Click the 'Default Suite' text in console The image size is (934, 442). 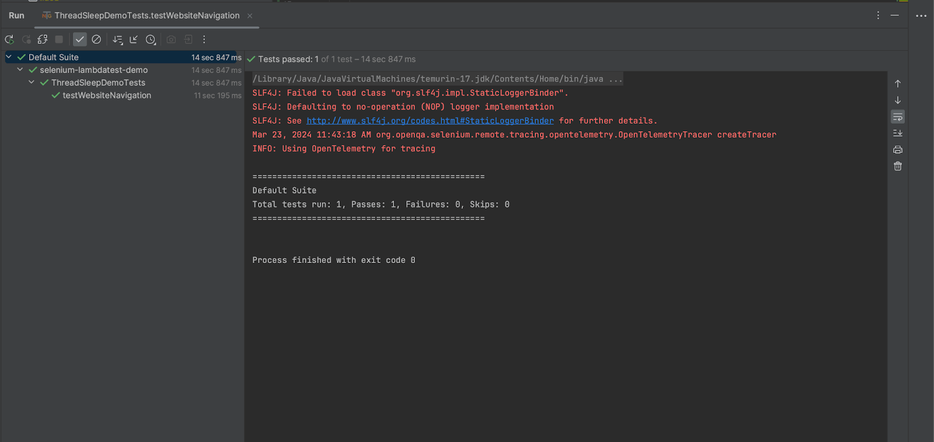(284, 191)
